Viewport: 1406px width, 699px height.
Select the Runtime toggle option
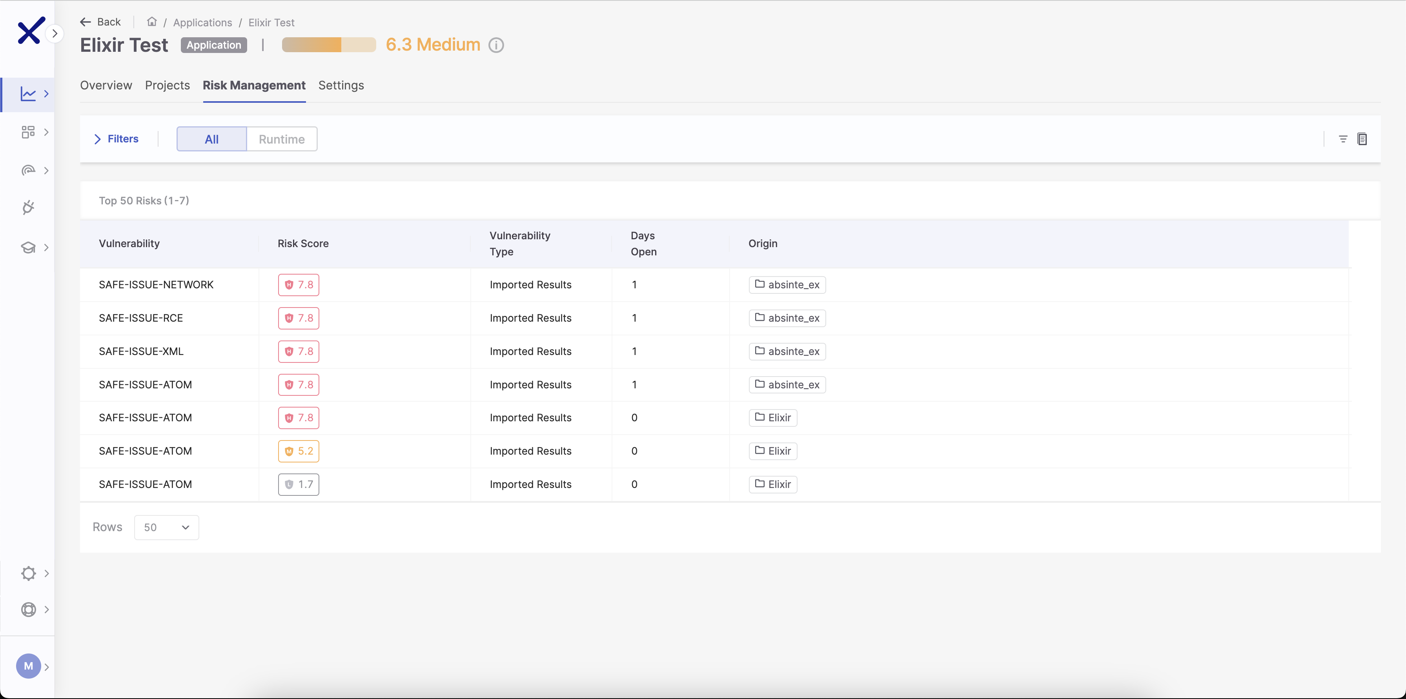(x=282, y=139)
